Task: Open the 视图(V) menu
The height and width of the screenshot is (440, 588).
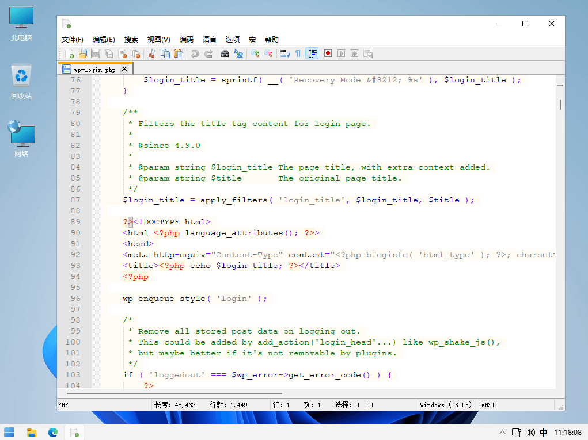Action: pos(158,39)
